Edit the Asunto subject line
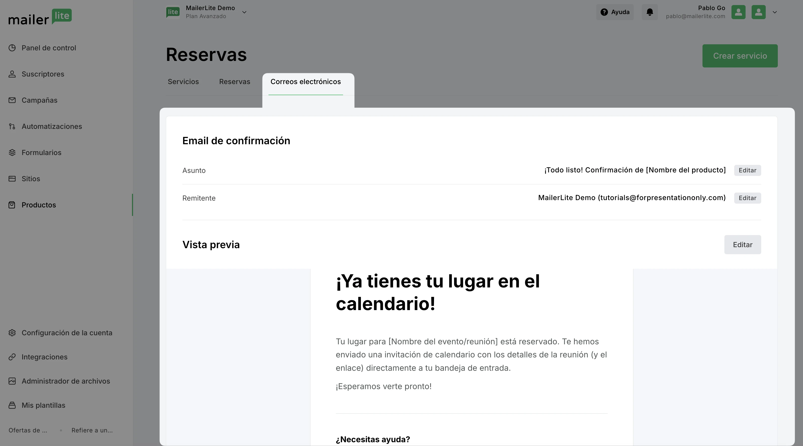This screenshot has width=803, height=446. tap(747, 170)
